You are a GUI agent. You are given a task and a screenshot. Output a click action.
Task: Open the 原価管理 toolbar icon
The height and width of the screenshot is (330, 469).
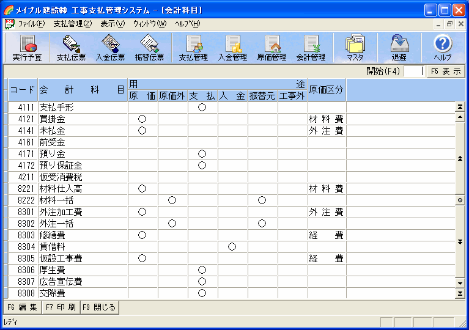[x=271, y=48]
